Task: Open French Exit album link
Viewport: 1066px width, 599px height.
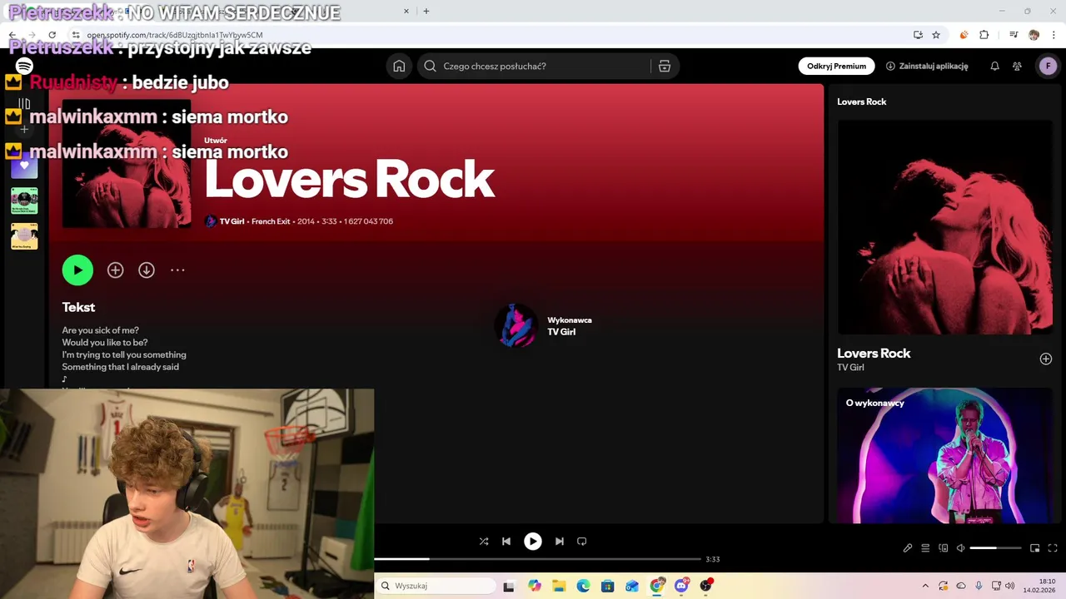Action: pyautogui.click(x=271, y=221)
